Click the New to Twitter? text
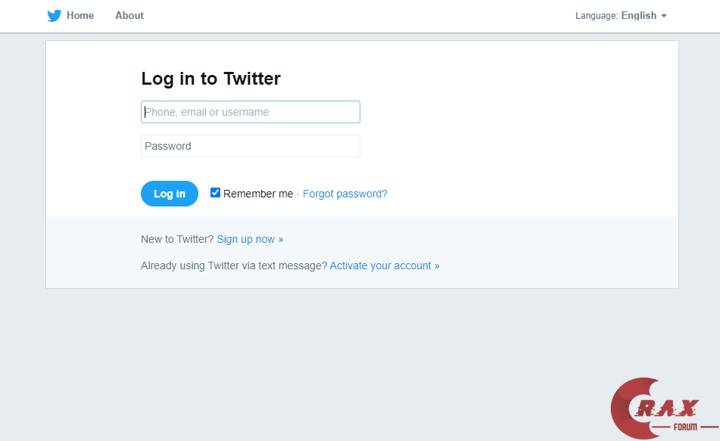 click(x=177, y=239)
